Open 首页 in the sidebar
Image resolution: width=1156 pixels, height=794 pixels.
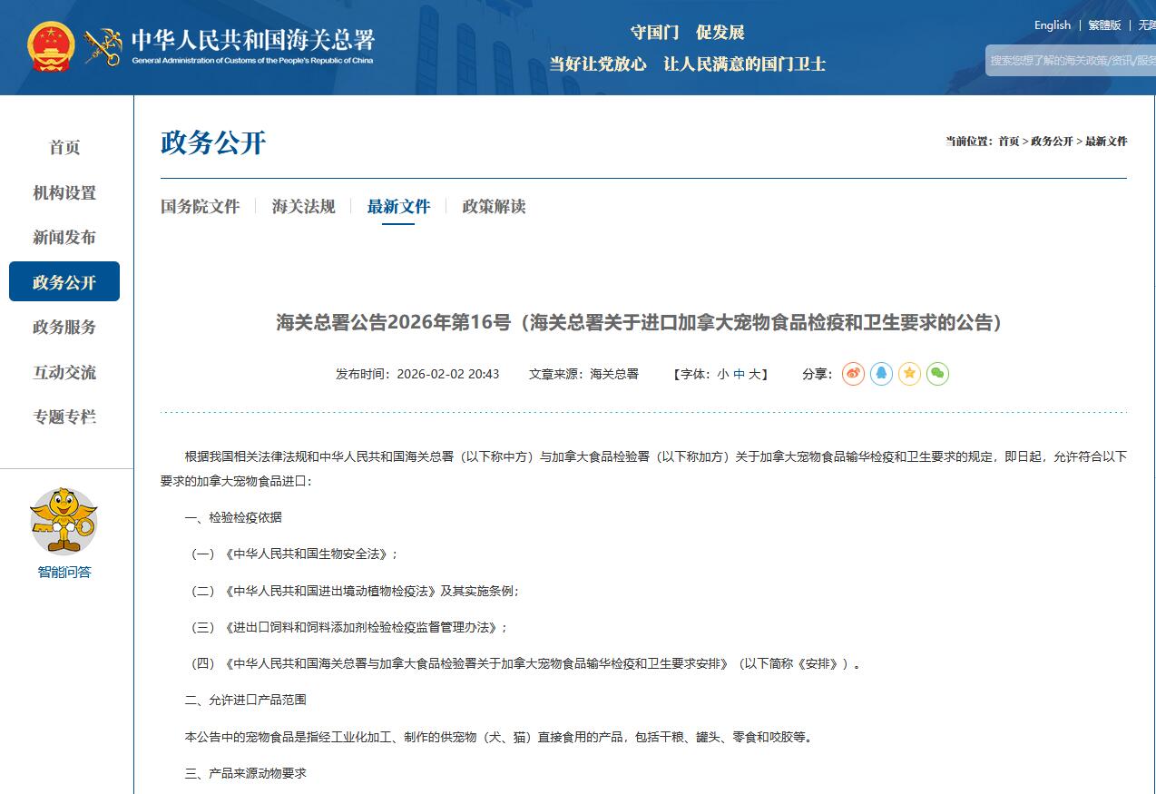point(64,147)
